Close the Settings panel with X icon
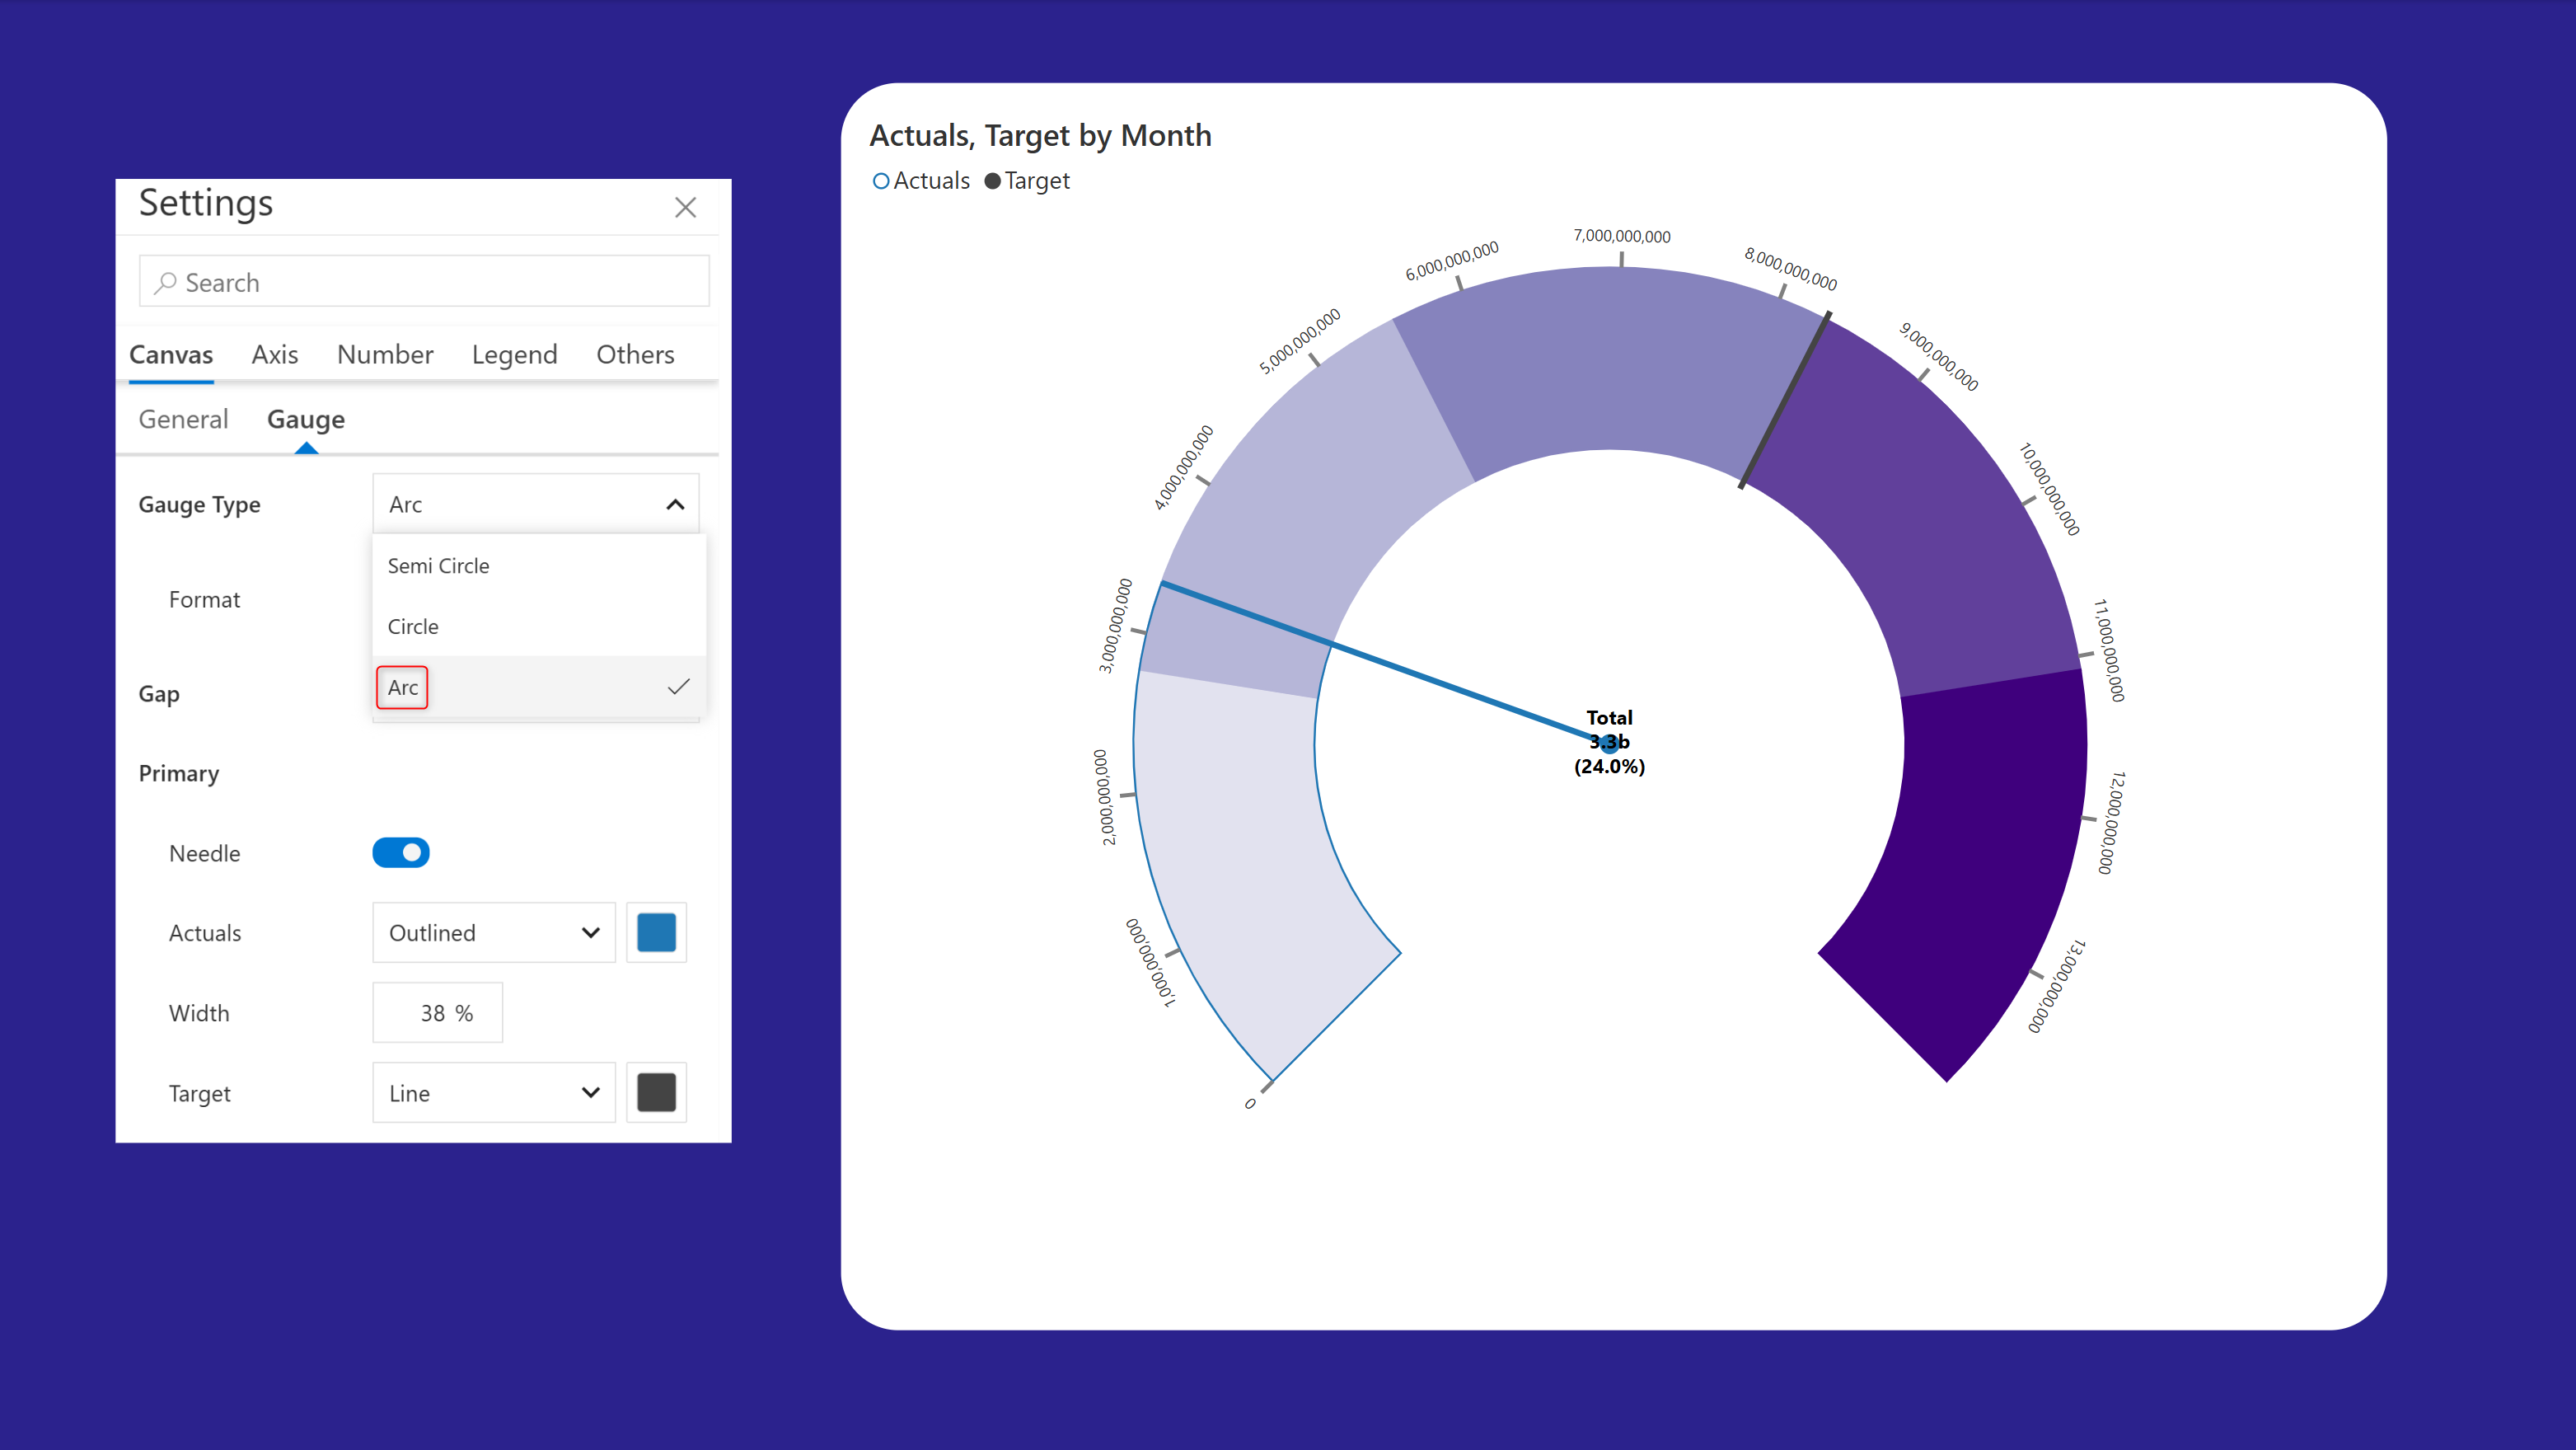Viewport: 2576px width, 1450px height. 685,207
